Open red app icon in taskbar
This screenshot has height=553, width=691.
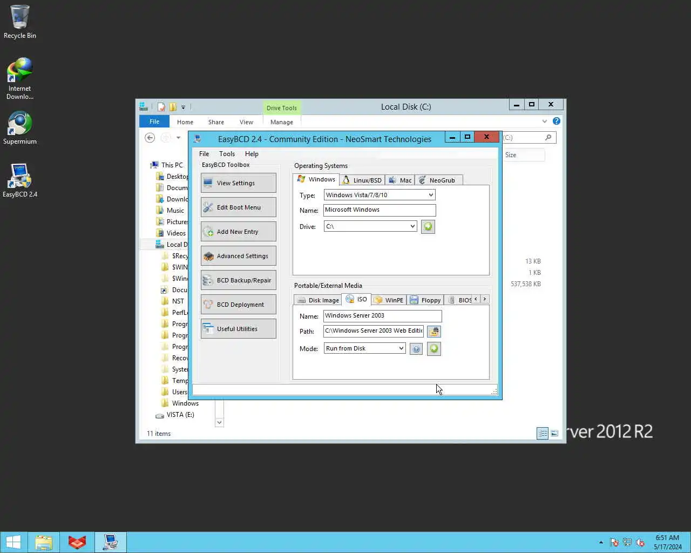pos(77,542)
